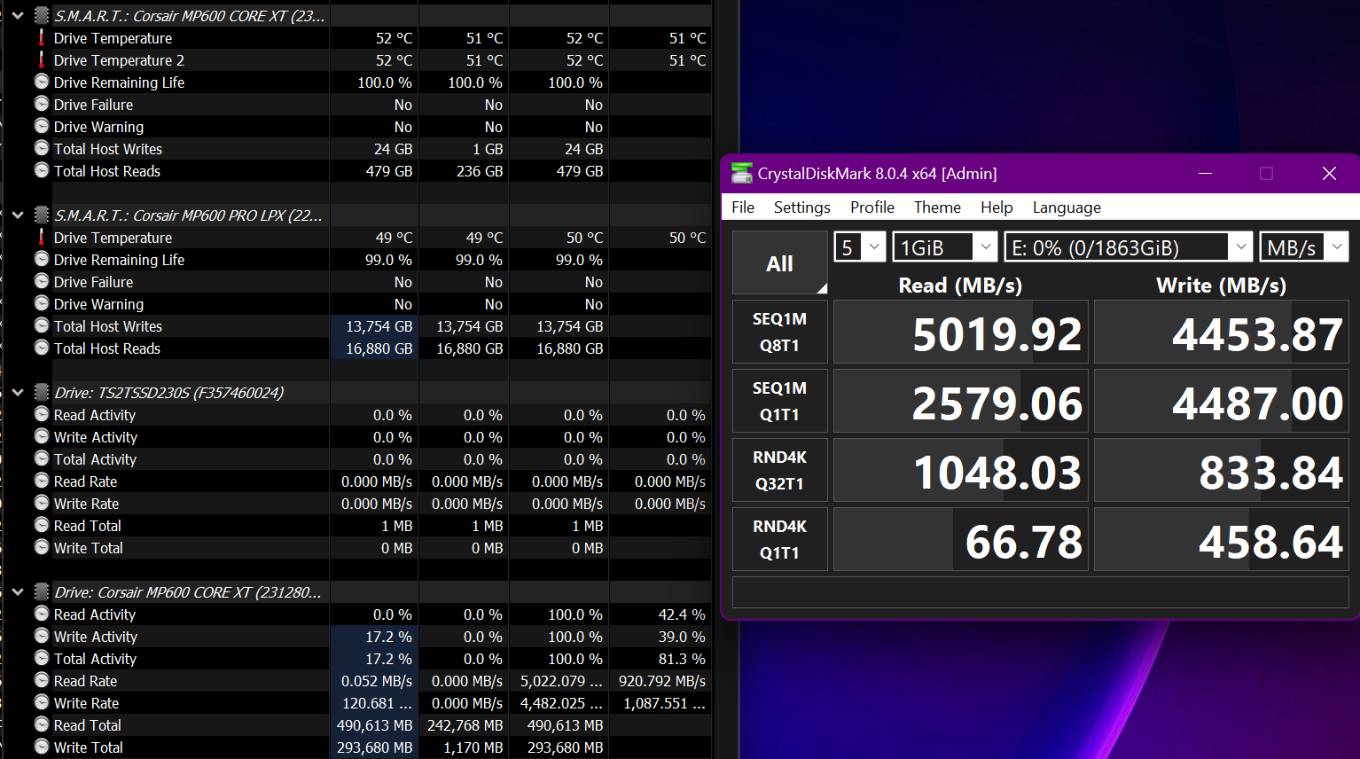Open the File menu in CrystalDiskMark
The width and height of the screenshot is (1360, 759).
(x=743, y=207)
